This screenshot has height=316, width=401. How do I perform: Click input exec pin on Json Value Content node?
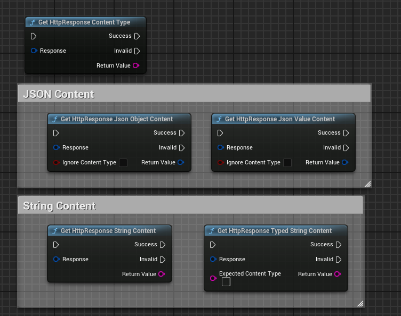coord(220,133)
